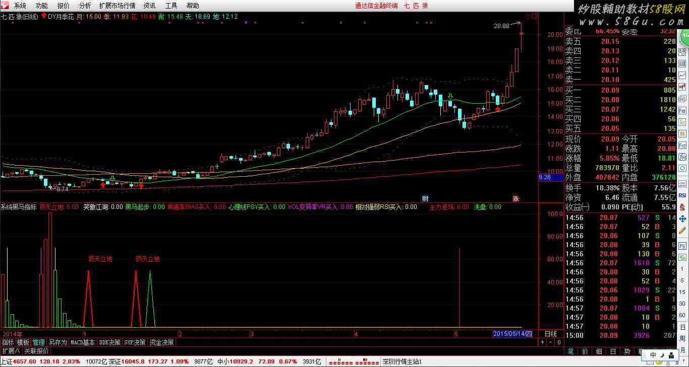The image size is (689, 367).
Task: Click the 日线 period selector
Action: (x=550, y=334)
